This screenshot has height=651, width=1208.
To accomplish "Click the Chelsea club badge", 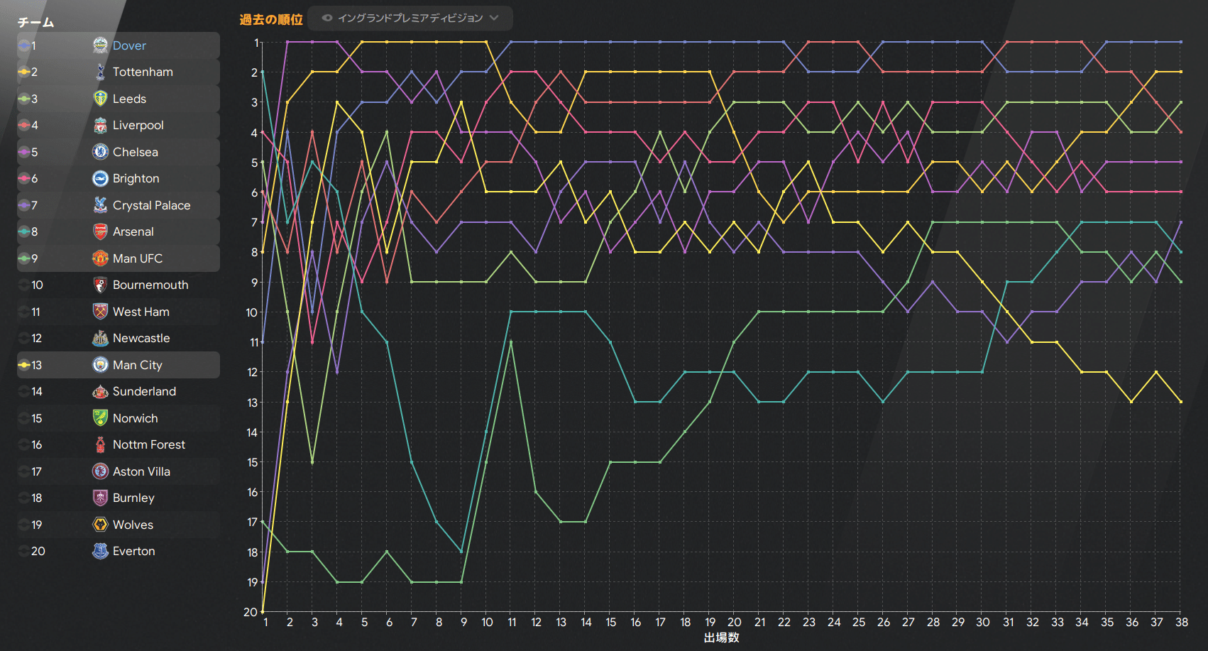I will coord(100,152).
